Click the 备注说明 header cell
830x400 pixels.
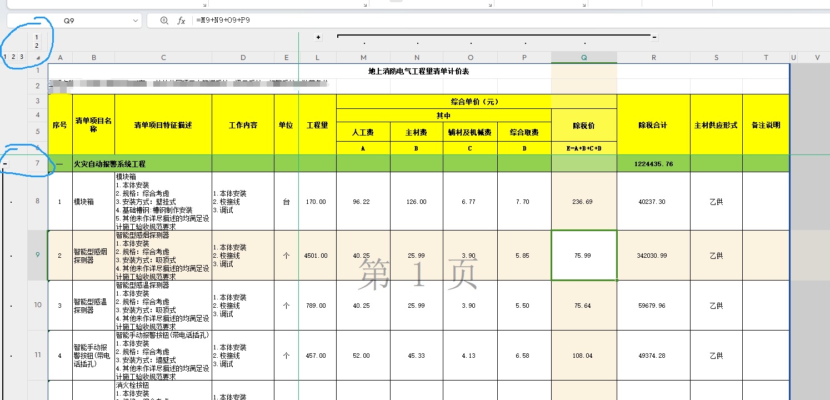click(766, 124)
